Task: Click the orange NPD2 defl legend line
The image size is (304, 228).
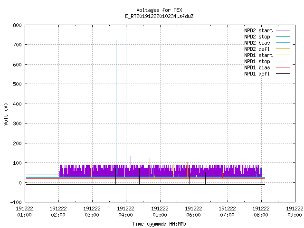Action: click(283, 48)
